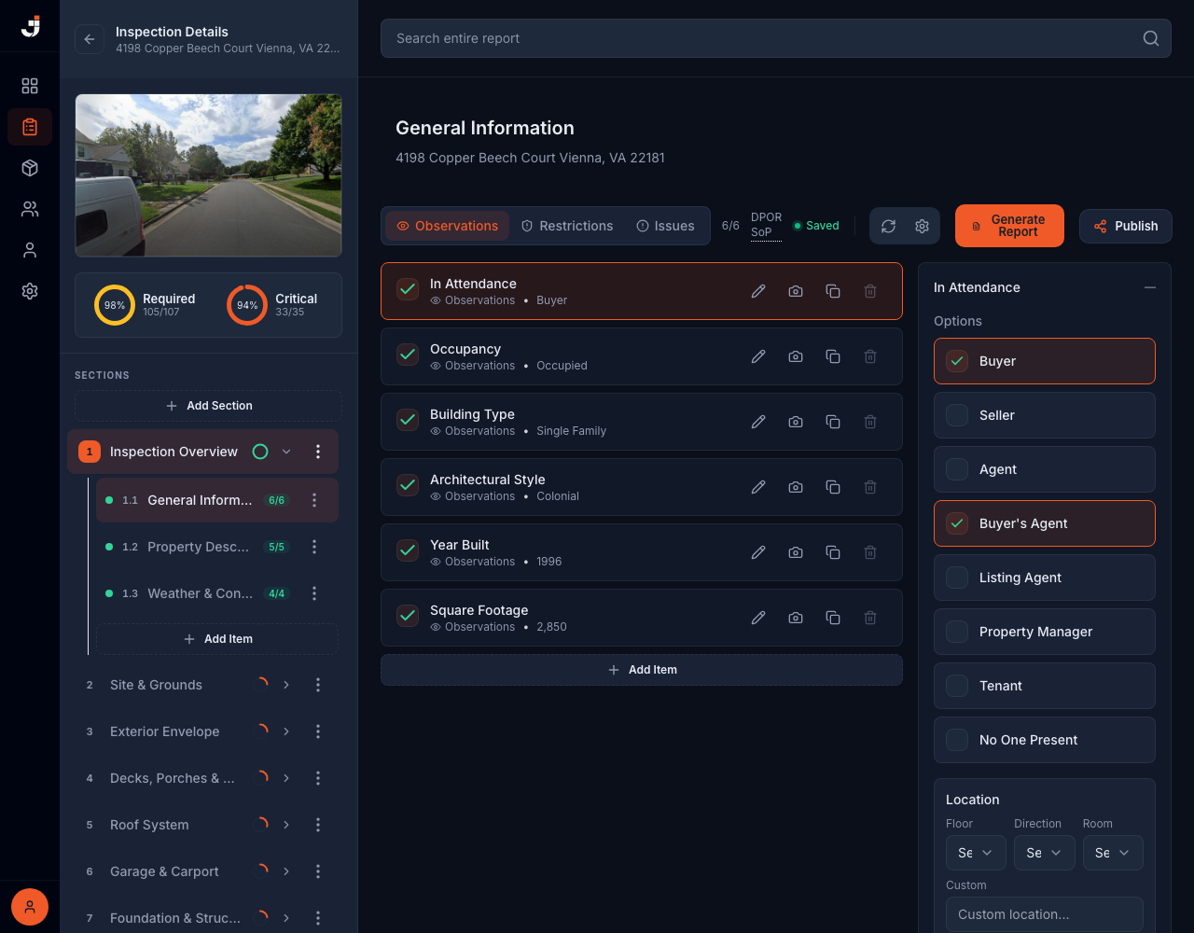This screenshot has width=1194, height=933.
Task: Add photo to Square Footage item
Action: pos(796,618)
